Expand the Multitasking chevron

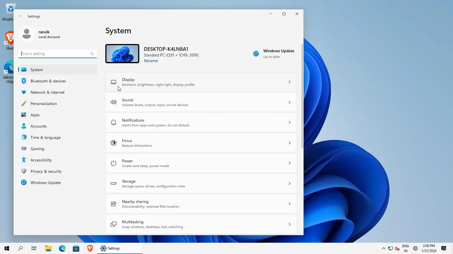tap(290, 224)
